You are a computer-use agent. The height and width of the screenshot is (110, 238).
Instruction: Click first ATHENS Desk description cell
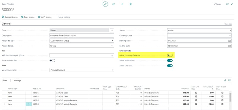[72, 93]
